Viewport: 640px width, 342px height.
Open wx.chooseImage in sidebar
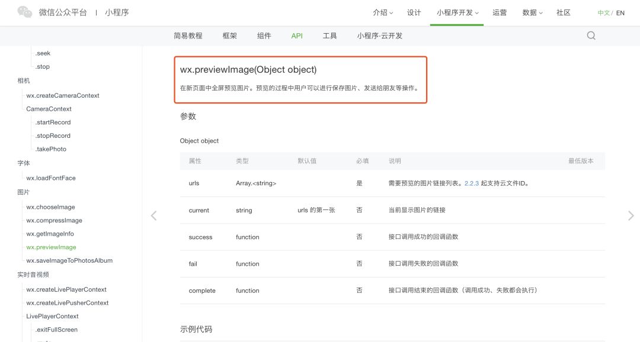pyautogui.click(x=50, y=207)
